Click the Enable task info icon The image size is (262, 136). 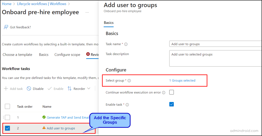(127, 105)
